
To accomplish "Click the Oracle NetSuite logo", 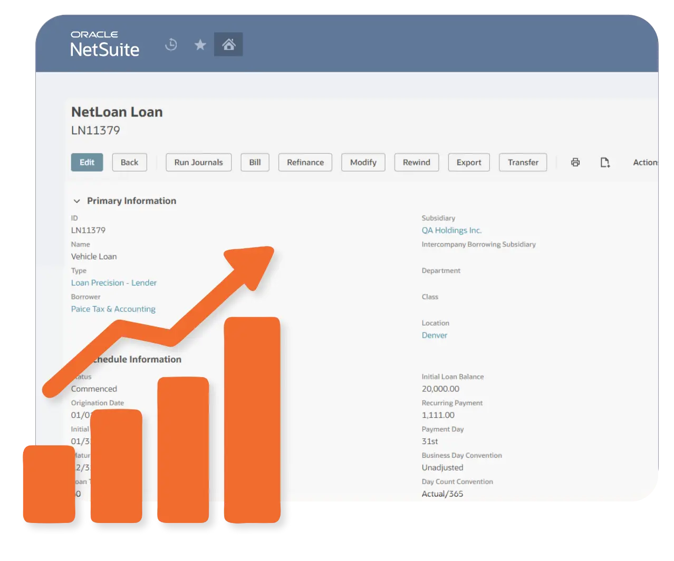I will pyautogui.click(x=105, y=44).
